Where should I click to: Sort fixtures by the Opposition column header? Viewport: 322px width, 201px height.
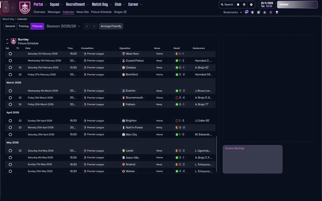click(125, 48)
